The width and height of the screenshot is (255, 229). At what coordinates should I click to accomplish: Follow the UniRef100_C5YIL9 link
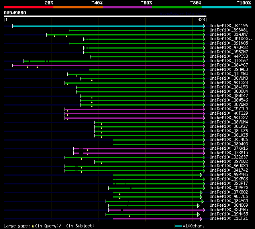[229, 109]
